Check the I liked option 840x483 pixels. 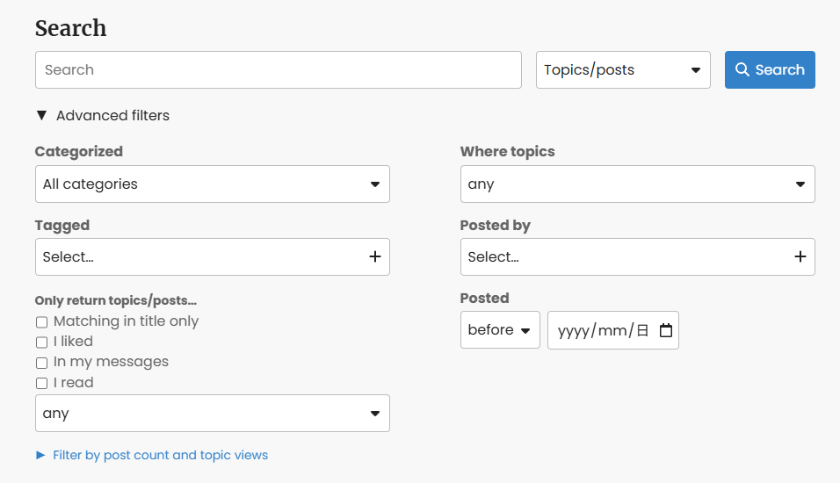42,342
